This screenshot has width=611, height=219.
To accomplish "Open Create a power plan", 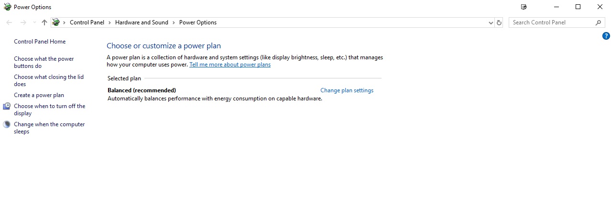I will [x=39, y=95].
